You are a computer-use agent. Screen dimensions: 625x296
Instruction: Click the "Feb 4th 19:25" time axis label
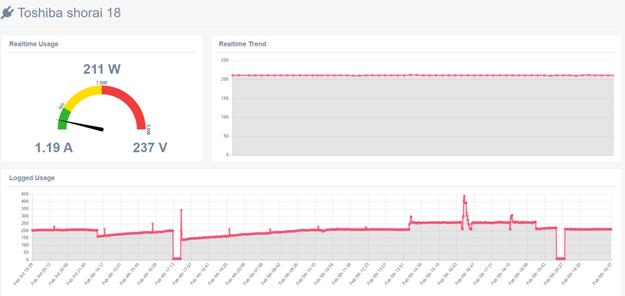point(217,273)
